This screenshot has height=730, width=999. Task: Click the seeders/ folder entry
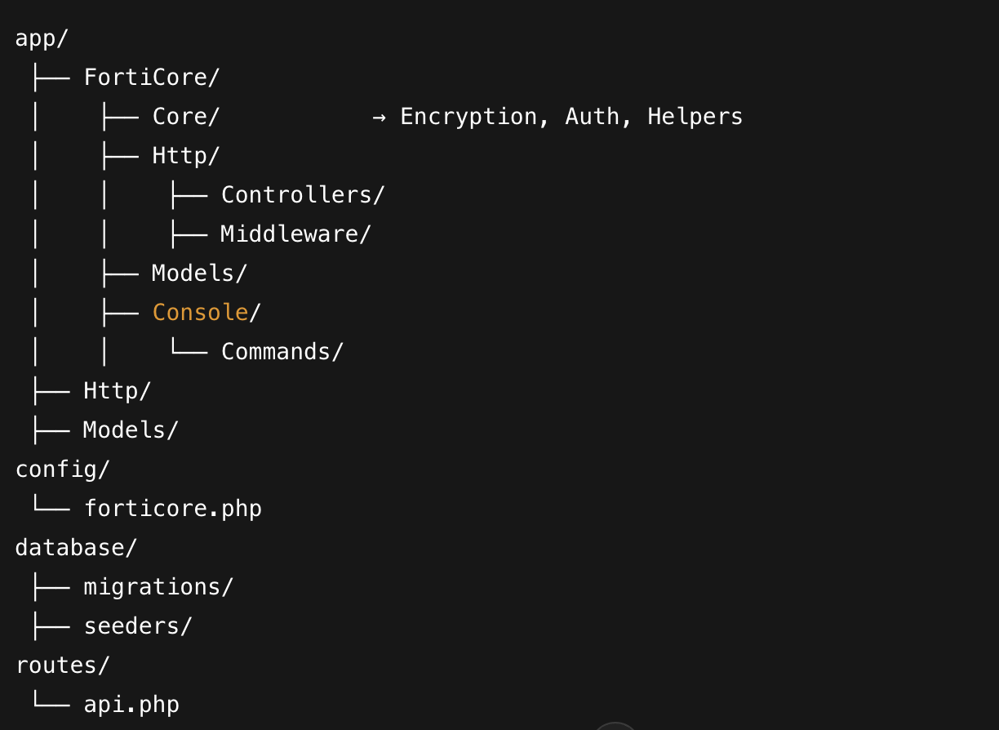(137, 626)
